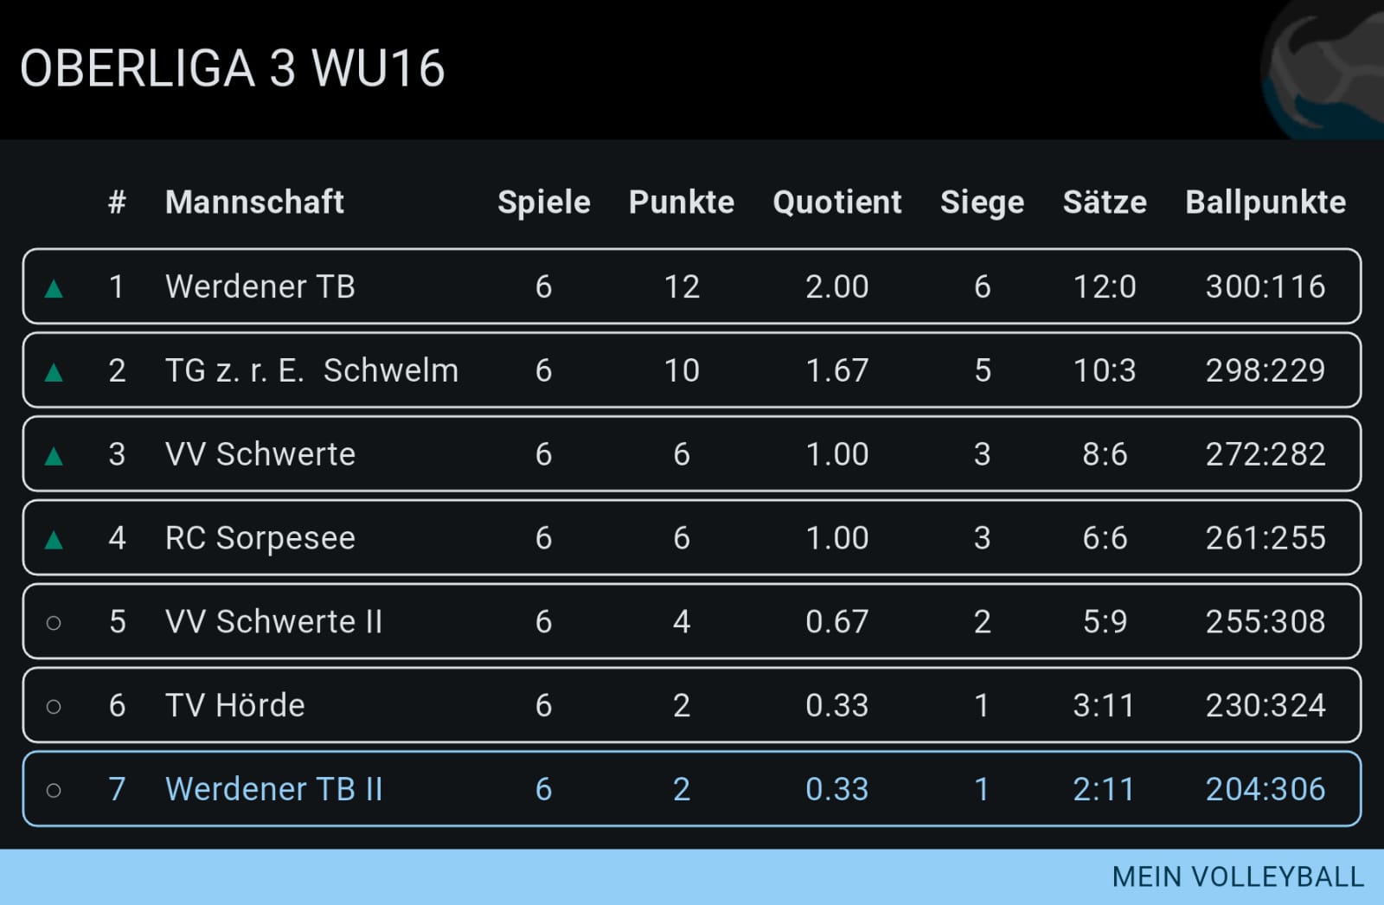Sort the table by Punkte column

coord(681,202)
